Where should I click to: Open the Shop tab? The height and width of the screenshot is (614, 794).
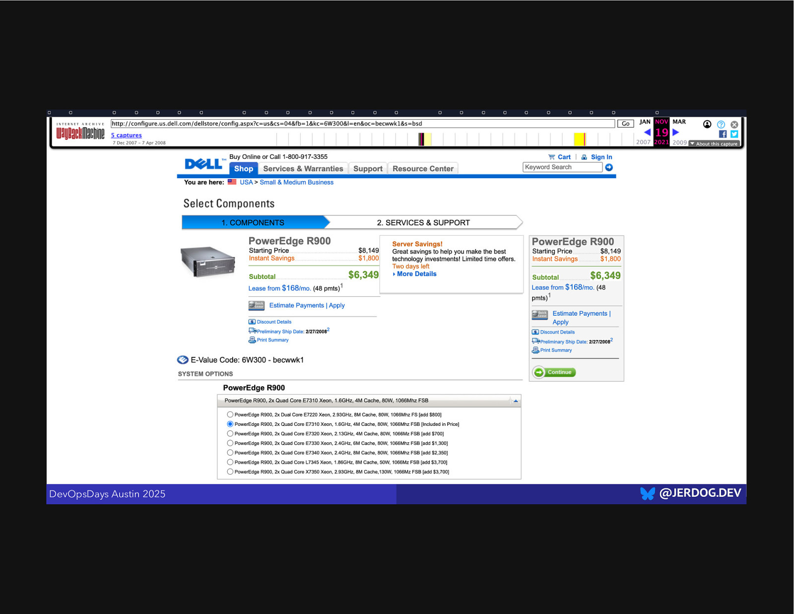(x=244, y=169)
